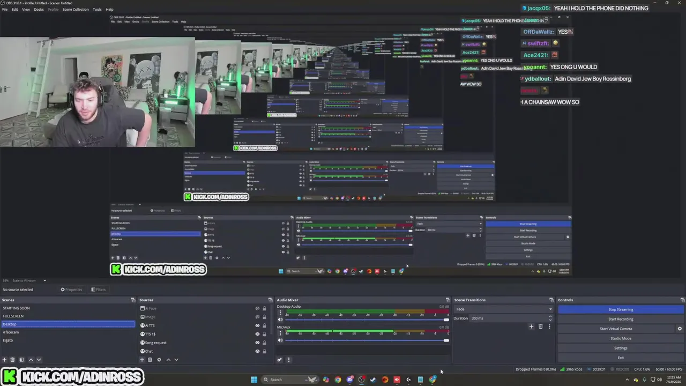
Task: Open the View menu
Action: point(26,9)
